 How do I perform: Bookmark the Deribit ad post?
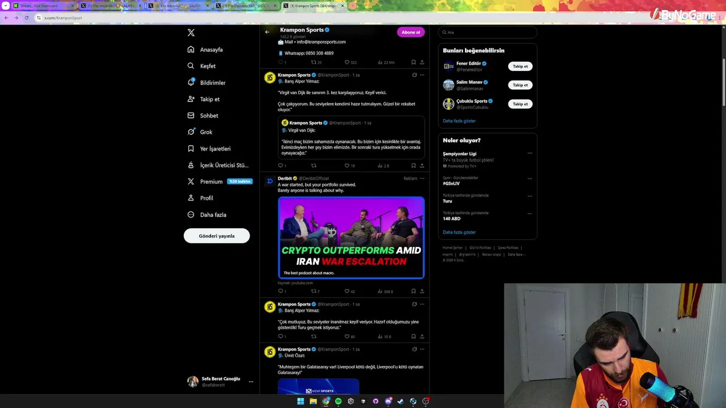point(413,291)
